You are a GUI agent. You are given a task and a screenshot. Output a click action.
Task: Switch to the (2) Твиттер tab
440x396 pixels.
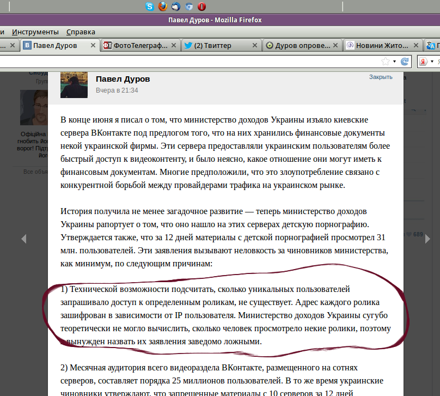point(221,45)
